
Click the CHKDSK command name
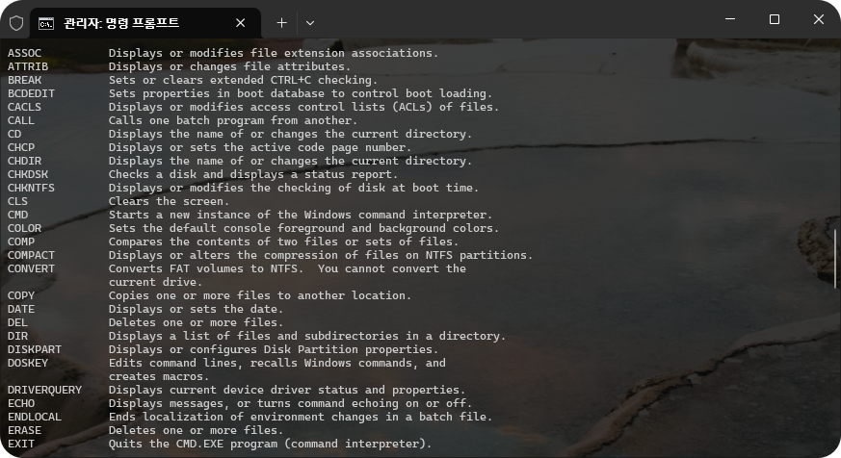point(28,174)
